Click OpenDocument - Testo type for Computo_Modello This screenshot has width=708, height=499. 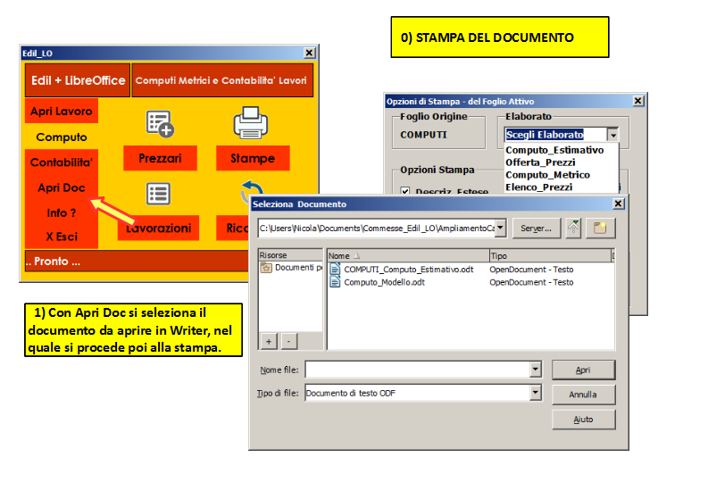pos(531,282)
